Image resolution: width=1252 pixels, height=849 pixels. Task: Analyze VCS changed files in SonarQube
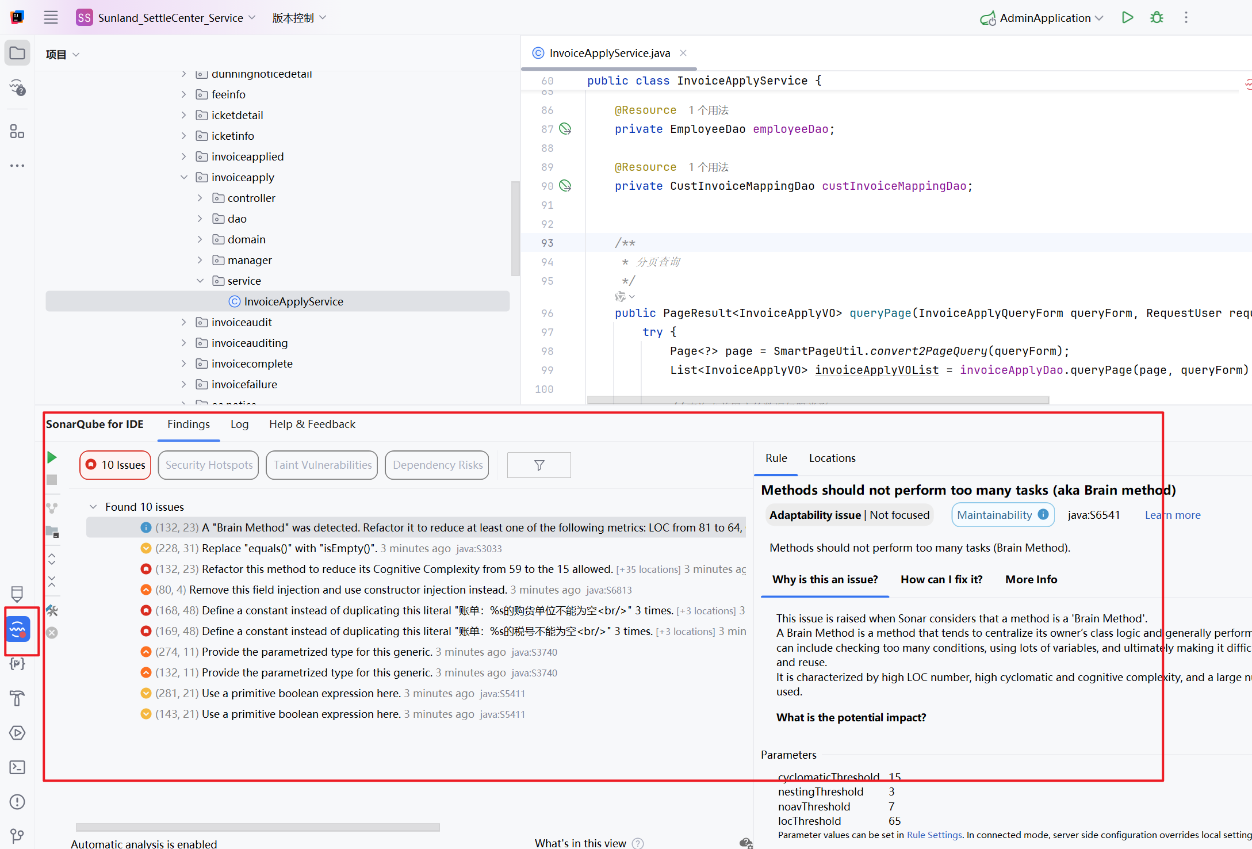click(x=52, y=508)
